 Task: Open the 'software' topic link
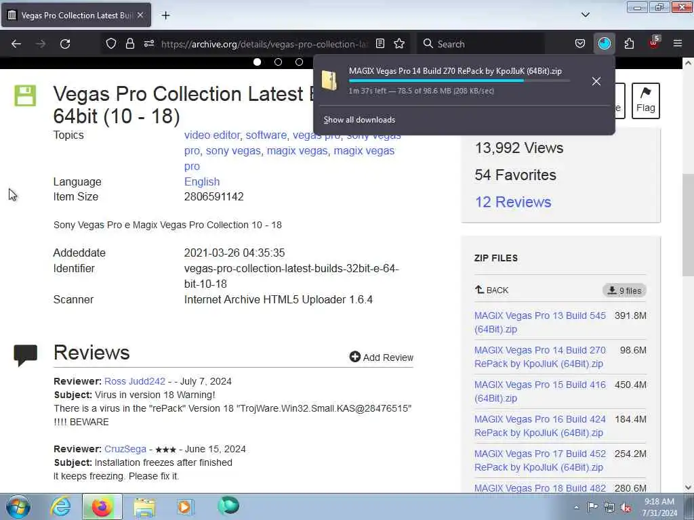[266, 135]
